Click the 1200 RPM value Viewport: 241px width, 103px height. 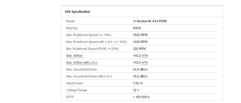pyautogui.click(x=140, y=42)
